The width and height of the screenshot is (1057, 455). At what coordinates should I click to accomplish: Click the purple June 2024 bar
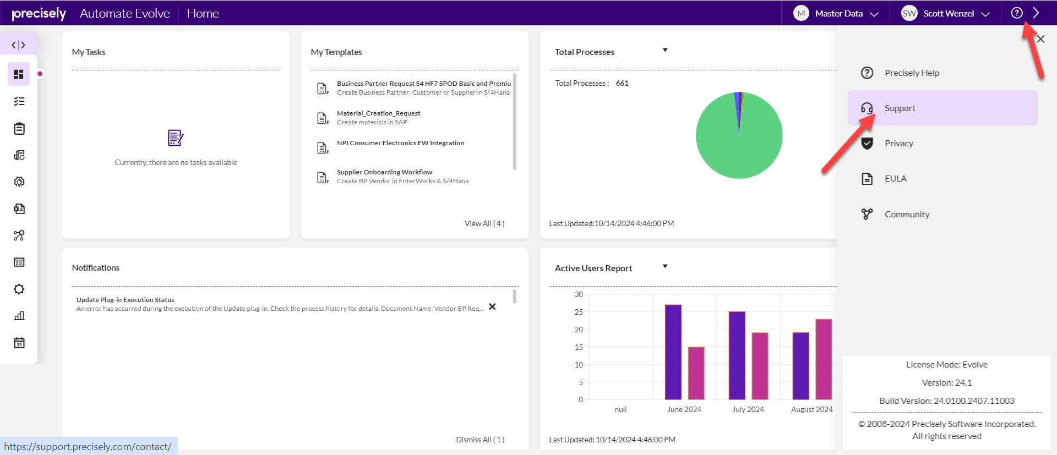(x=673, y=352)
